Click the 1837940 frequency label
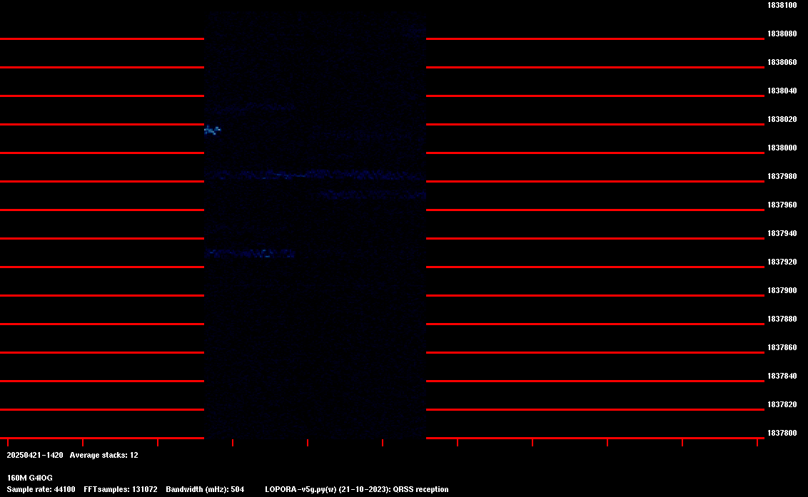 782,233
